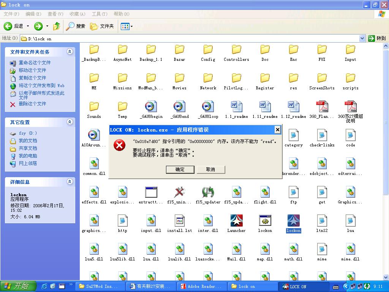The image size is (389, 292).
Task: Select the ScreenShots folder
Action: pyautogui.click(x=322, y=78)
